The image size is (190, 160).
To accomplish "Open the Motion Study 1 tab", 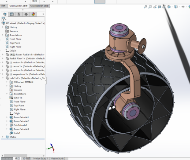I will (41, 159).
